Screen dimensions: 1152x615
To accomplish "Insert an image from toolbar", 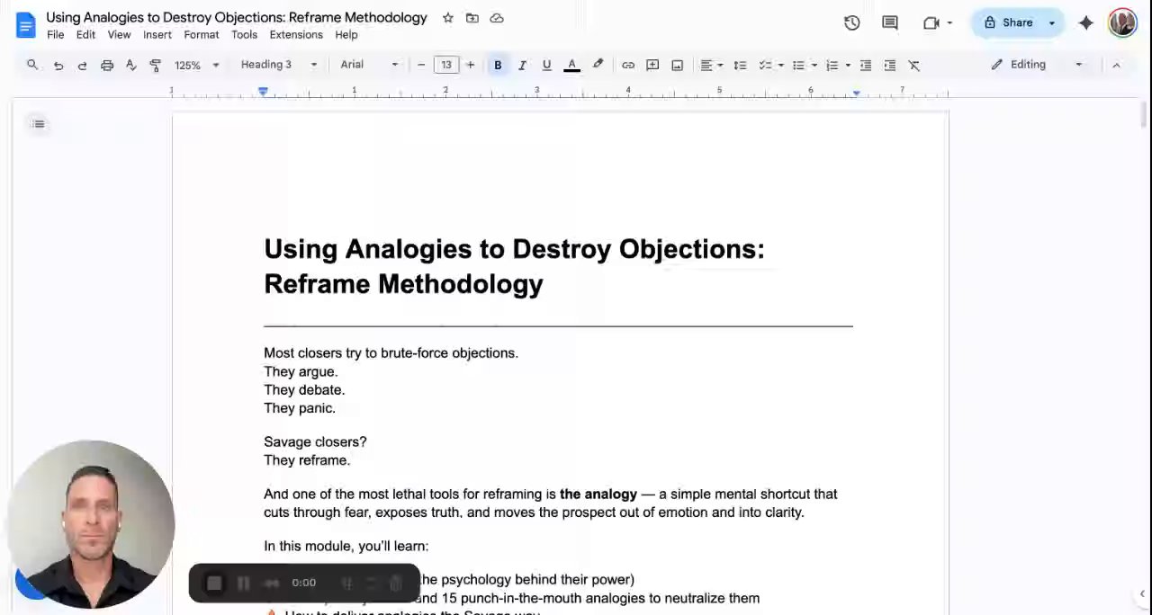I will click(x=677, y=65).
